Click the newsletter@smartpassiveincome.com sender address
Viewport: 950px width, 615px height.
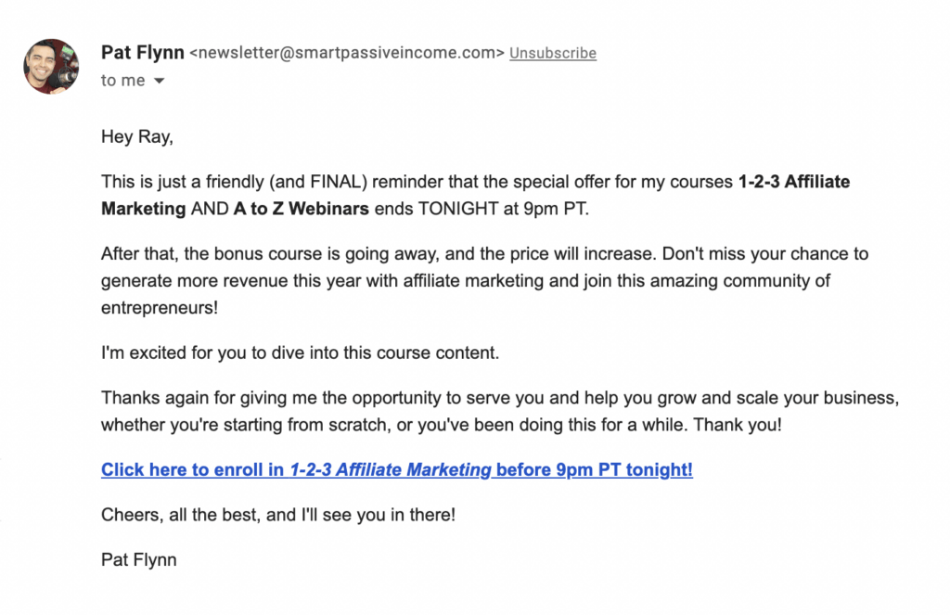(347, 53)
